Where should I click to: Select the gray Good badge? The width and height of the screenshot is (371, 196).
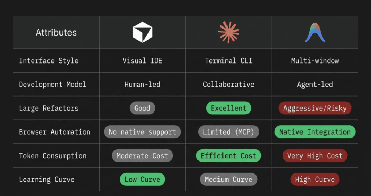pyautogui.click(x=142, y=108)
